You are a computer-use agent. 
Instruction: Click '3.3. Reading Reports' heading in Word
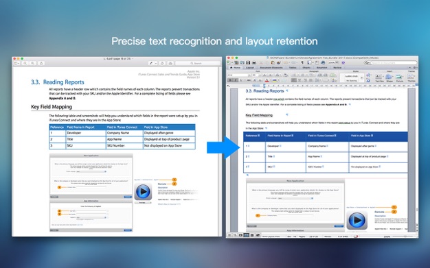click(x=264, y=91)
